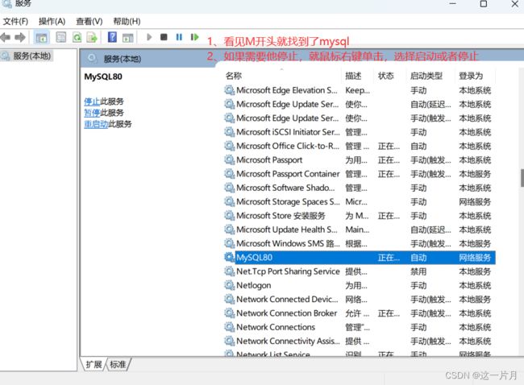
Task: Click gear icon beside Network Connections
Action: 229,327
